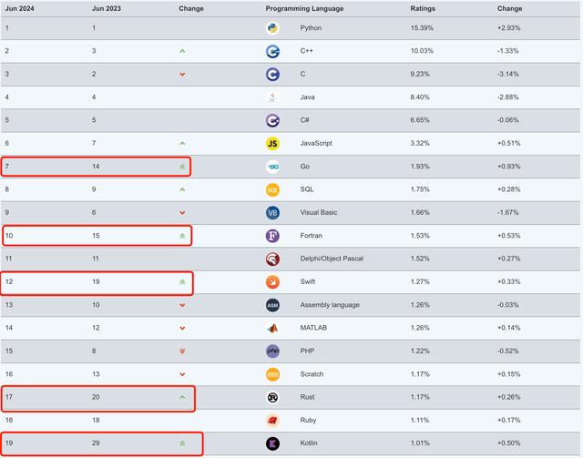This screenshot has width=583, height=458.
Task: Click the Programming Language column header
Action: pyautogui.click(x=306, y=8)
